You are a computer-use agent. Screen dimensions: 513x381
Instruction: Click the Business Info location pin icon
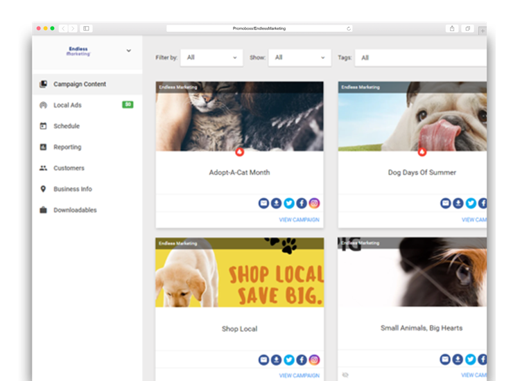coord(43,188)
